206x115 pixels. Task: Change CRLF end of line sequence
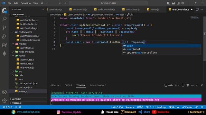tap(148, 107)
